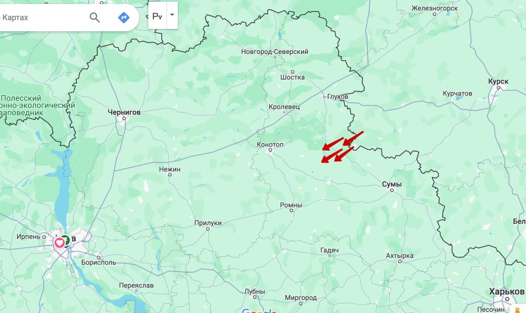Viewport: 526px width, 313px height.
Task: Open directions with the blue arrow icon
Action: [124, 18]
